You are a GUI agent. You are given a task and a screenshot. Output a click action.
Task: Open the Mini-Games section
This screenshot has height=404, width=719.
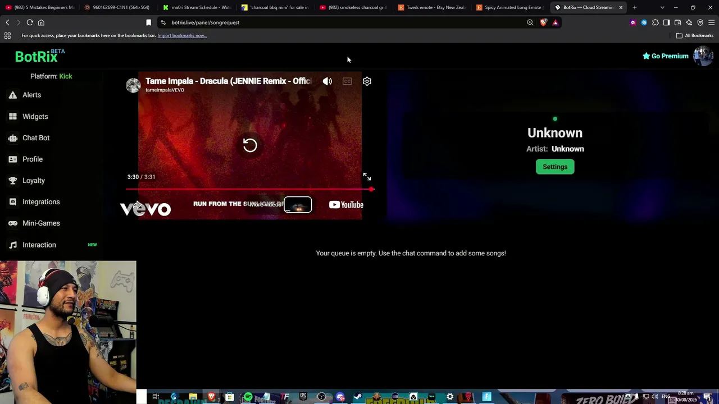click(x=41, y=223)
